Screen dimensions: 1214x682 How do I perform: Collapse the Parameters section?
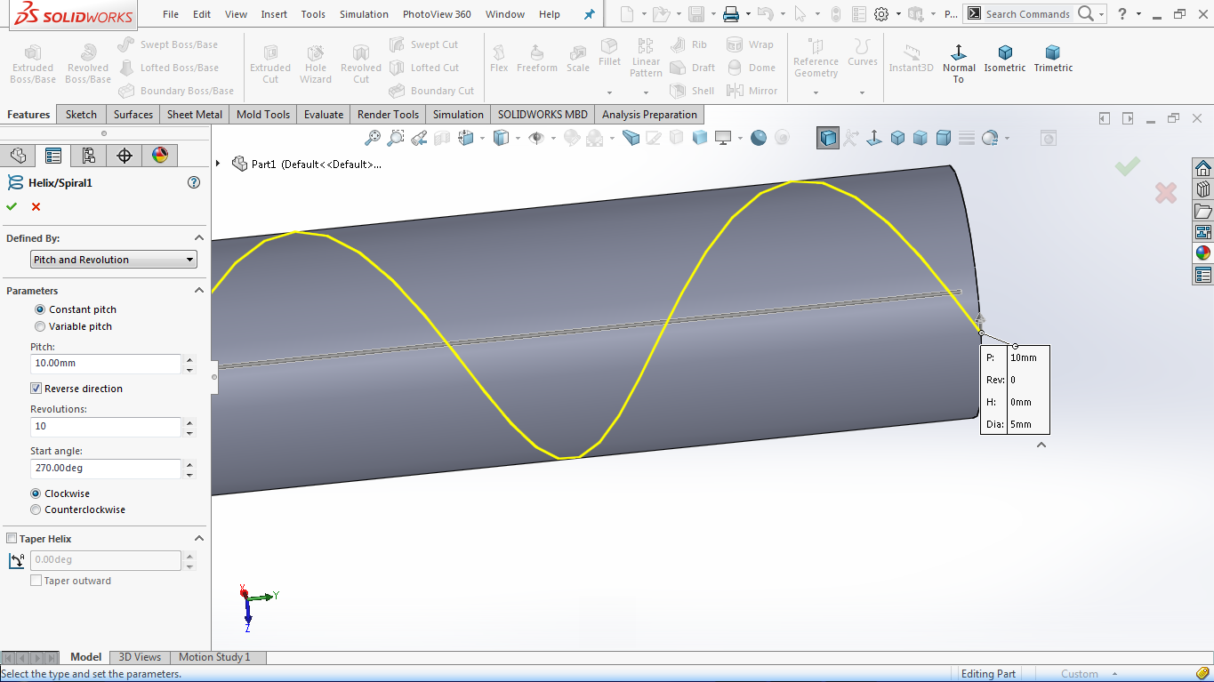tap(198, 290)
